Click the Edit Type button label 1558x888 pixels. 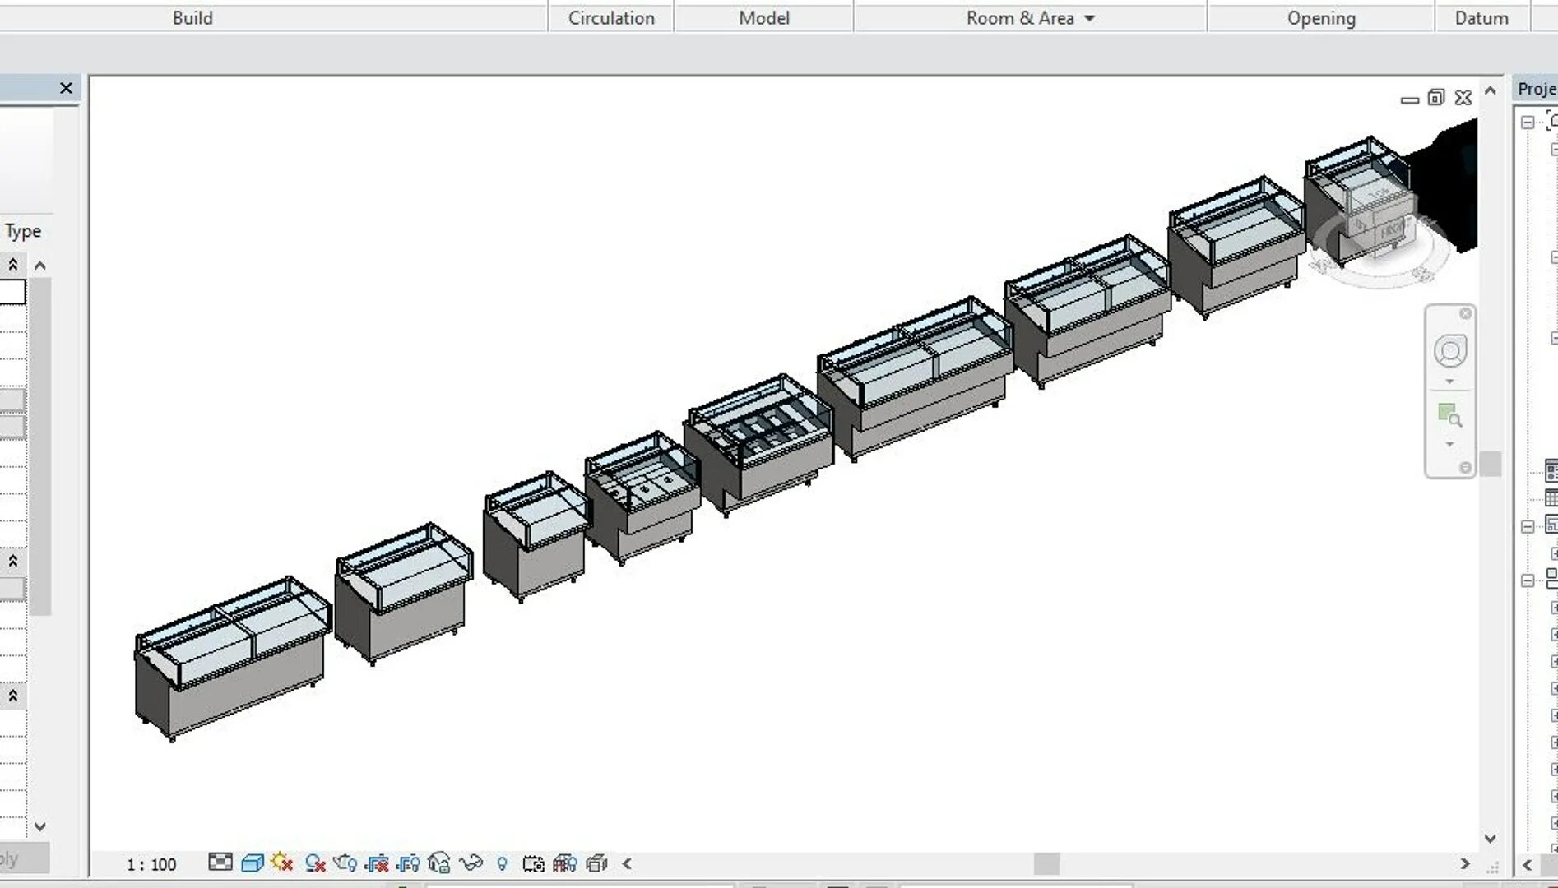click(22, 231)
